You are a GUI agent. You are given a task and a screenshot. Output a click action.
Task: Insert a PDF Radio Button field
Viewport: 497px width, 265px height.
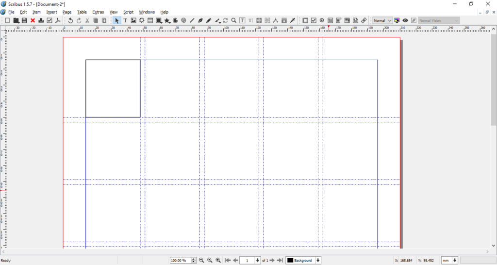322,20
